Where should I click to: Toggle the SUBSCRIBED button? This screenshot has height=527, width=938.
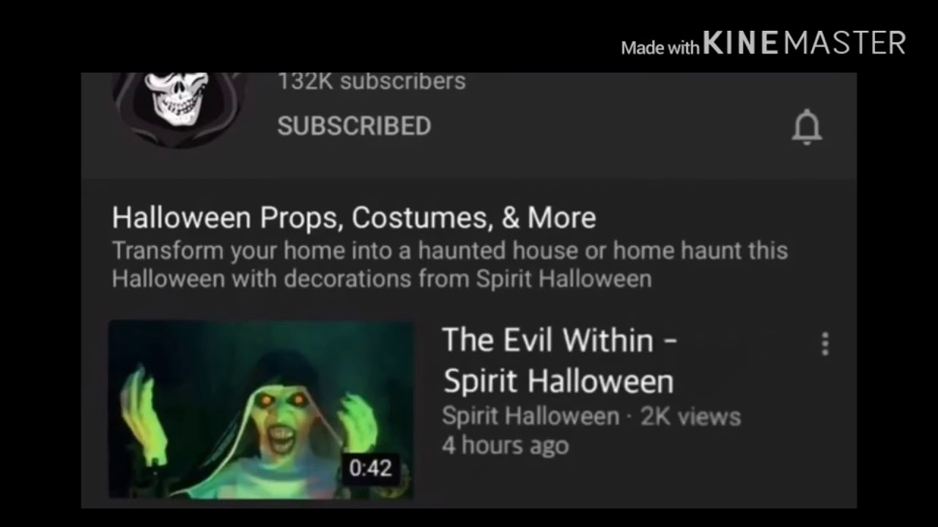[x=354, y=126]
